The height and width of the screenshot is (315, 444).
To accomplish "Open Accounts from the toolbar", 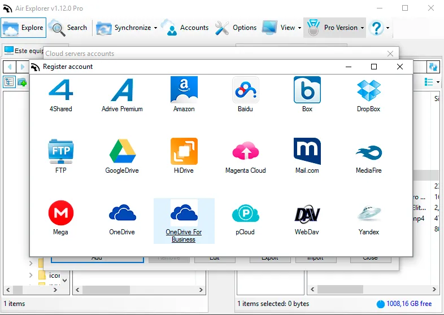I will [x=185, y=28].
